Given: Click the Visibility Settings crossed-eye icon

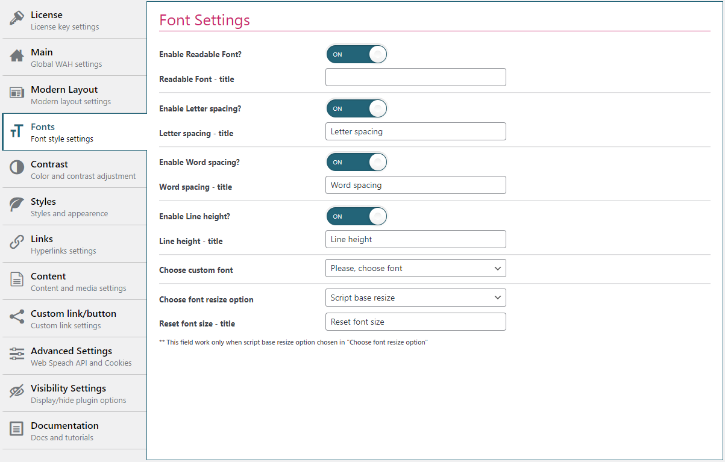Looking at the screenshot, I should [17, 392].
